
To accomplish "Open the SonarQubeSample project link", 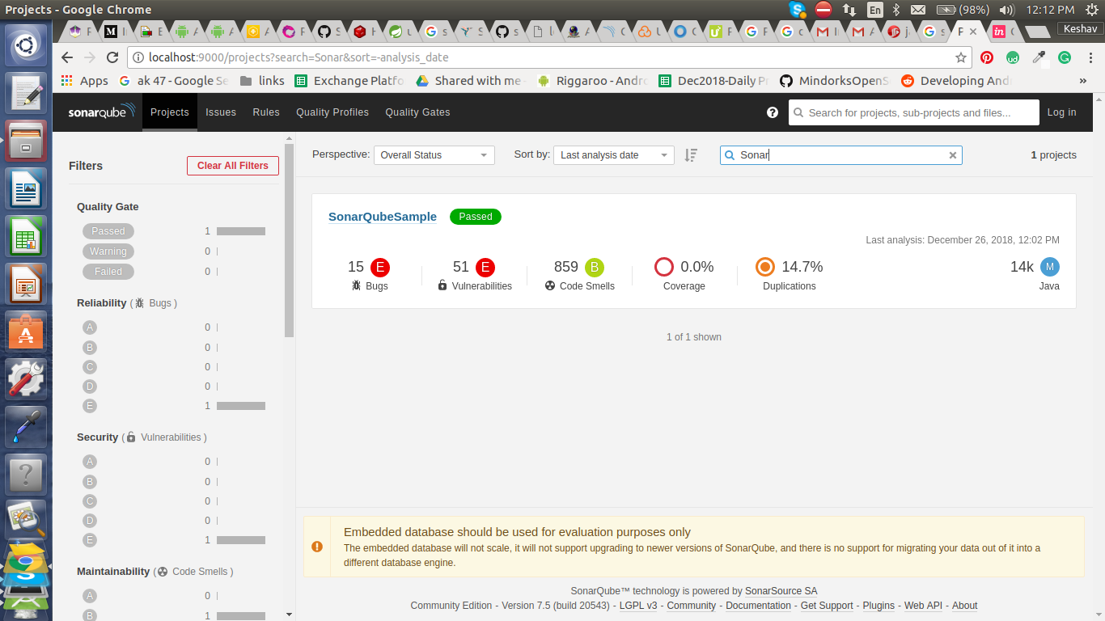I will [383, 217].
